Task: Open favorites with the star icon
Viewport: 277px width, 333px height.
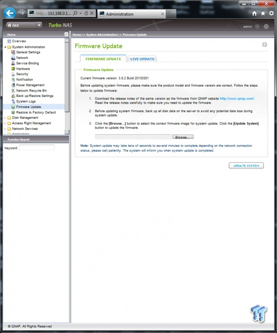Action: [x=263, y=13]
